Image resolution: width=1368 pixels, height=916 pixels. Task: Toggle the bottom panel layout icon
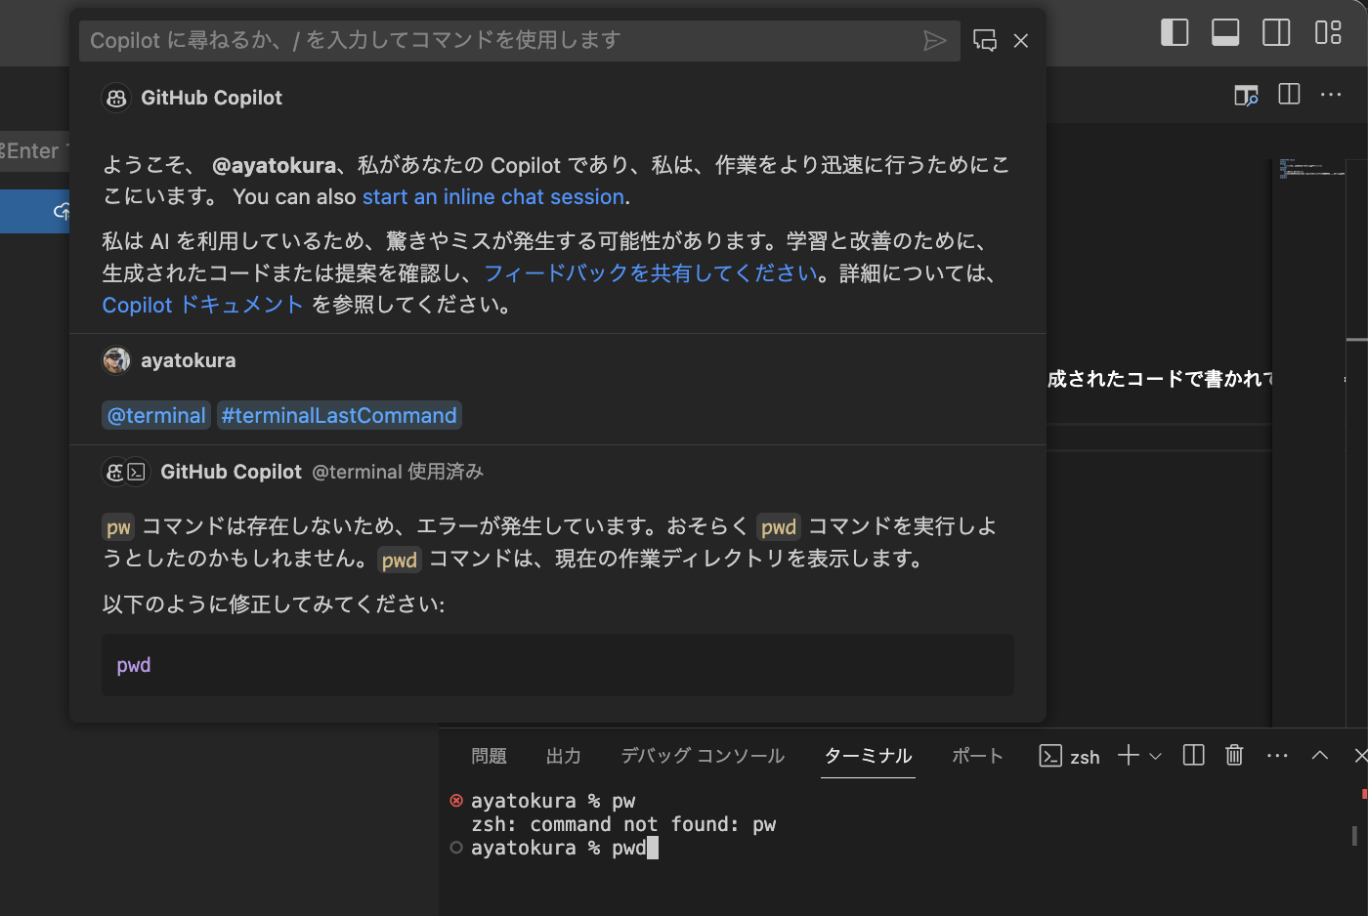coord(1225,32)
